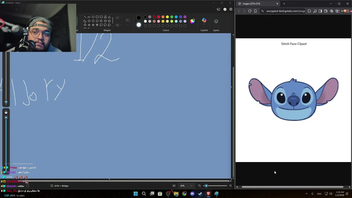Open Paint settings gear

[231, 9]
